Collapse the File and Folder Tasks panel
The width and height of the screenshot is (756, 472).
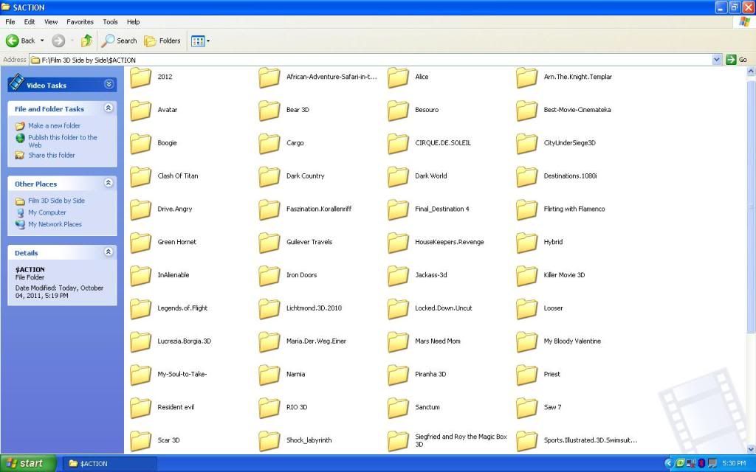(x=109, y=108)
